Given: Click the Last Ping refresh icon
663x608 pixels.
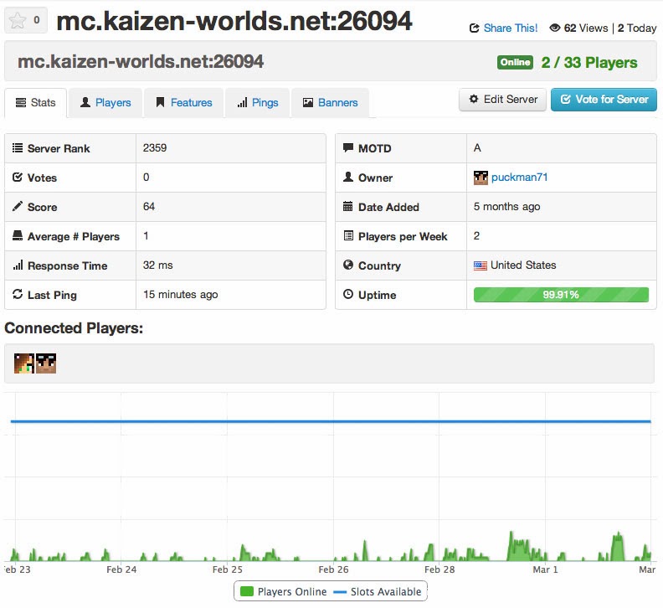Looking at the screenshot, I should [18, 294].
